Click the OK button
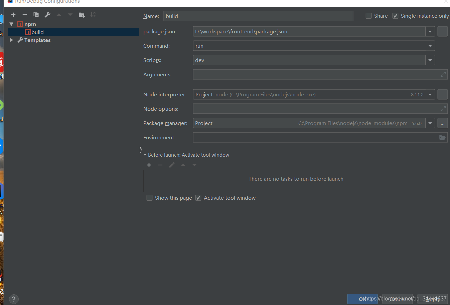 [362, 299]
